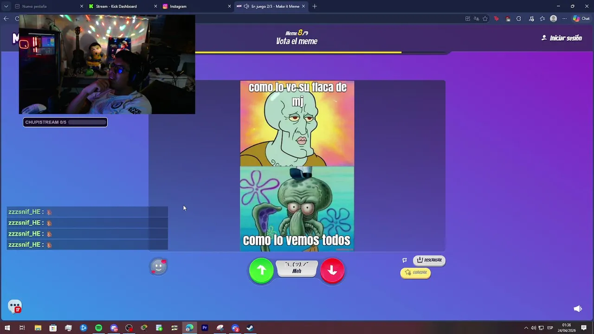The height and width of the screenshot is (334, 594).
Task: Open Task View in taskbar
Action: (22, 328)
